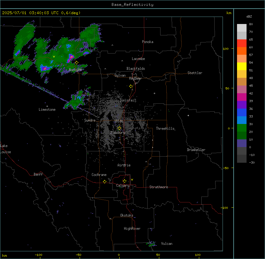Click the Calgary label
Screen dimensions: 265x259
(x=123, y=185)
